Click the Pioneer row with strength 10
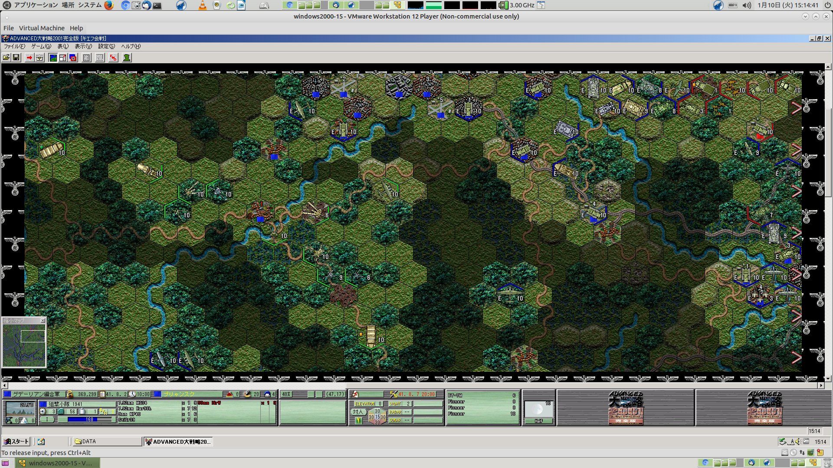Viewport: 833px width, 468px height. tap(482, 414)
